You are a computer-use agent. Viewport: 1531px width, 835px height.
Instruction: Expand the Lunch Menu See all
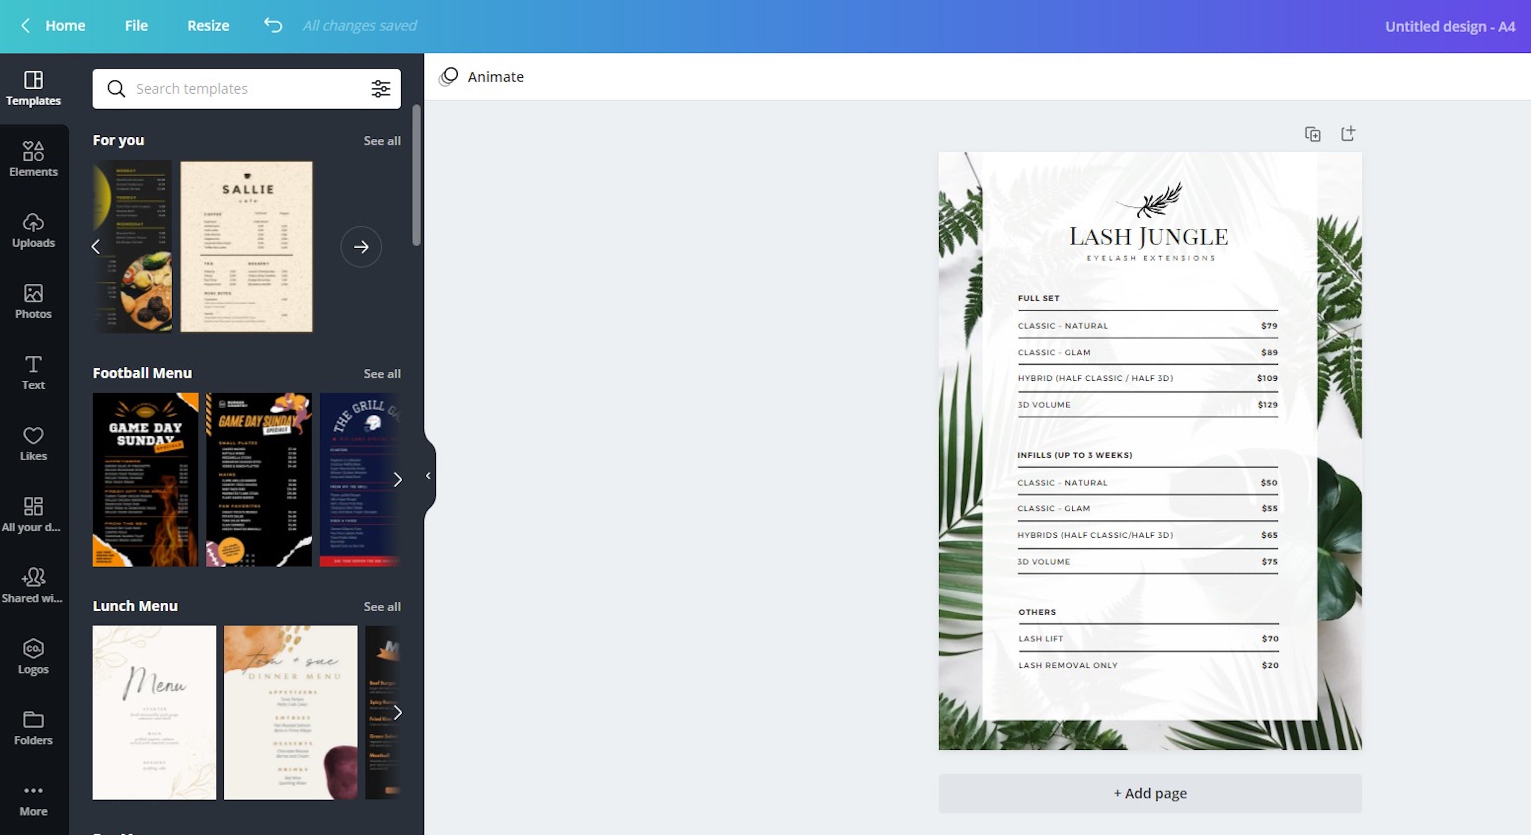click(382, 607)
